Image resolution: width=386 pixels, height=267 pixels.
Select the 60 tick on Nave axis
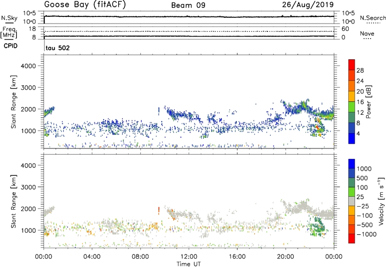(345, 29)
